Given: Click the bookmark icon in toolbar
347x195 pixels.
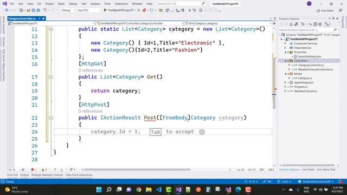Looking at the screenshot, I should pos(201,10).
